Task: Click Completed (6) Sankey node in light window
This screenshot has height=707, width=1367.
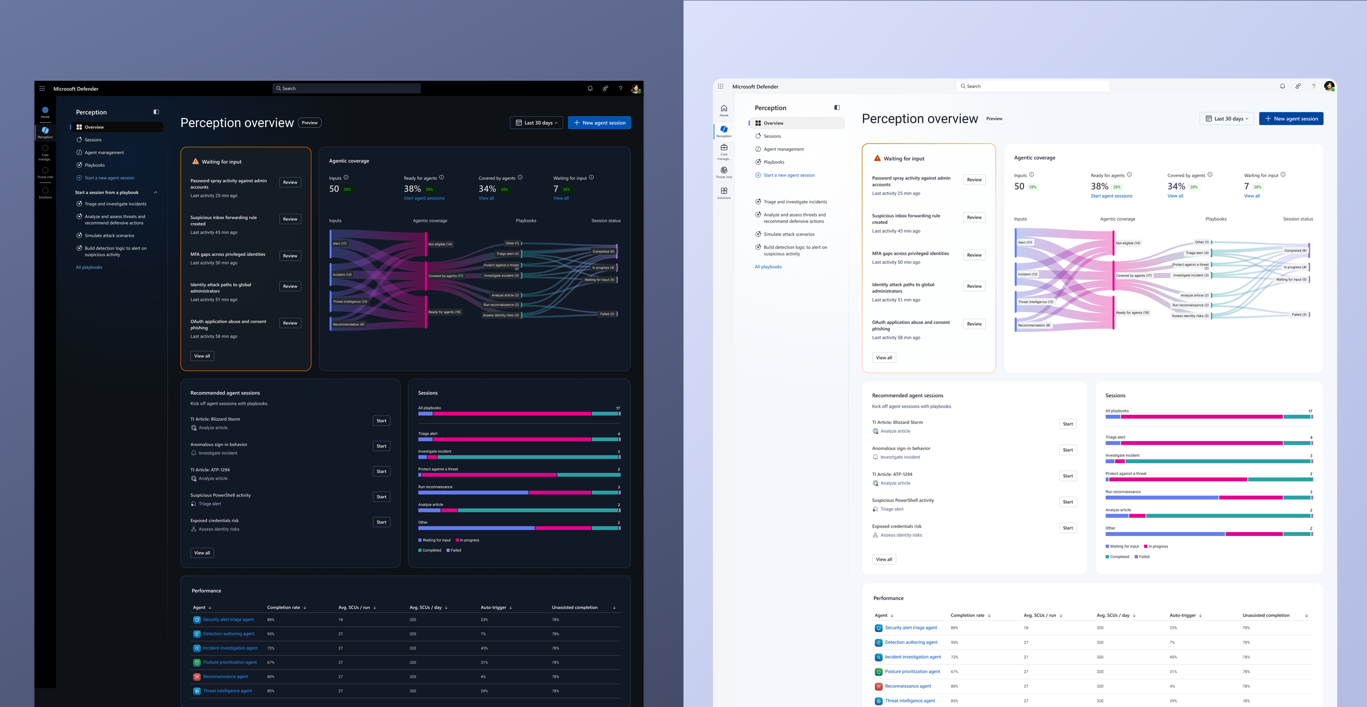Action: point(1295,251)
